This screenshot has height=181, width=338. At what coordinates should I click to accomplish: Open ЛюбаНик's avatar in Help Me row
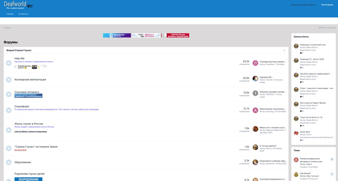click(x=255, y=63)
